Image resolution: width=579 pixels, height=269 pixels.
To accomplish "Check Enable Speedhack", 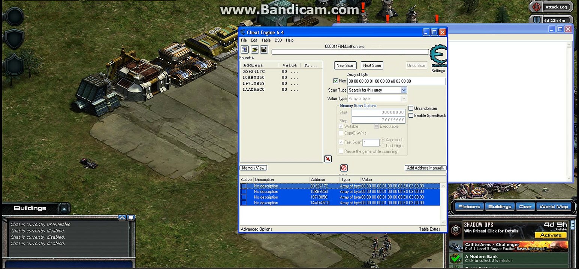I will [x=411, y=115].
